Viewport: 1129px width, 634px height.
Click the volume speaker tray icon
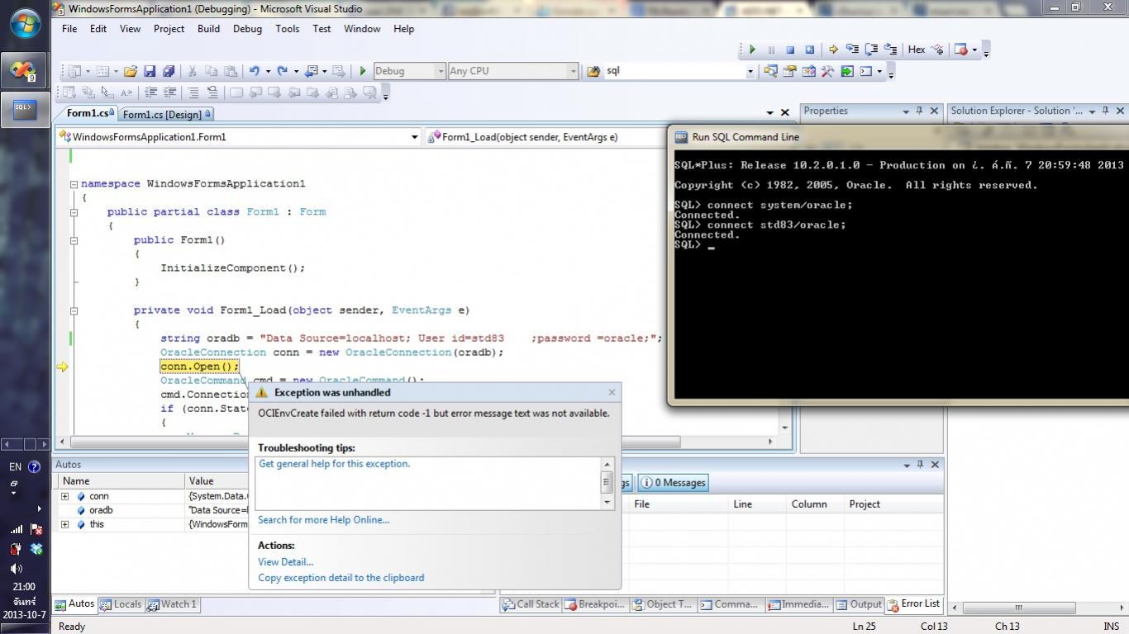17,569
